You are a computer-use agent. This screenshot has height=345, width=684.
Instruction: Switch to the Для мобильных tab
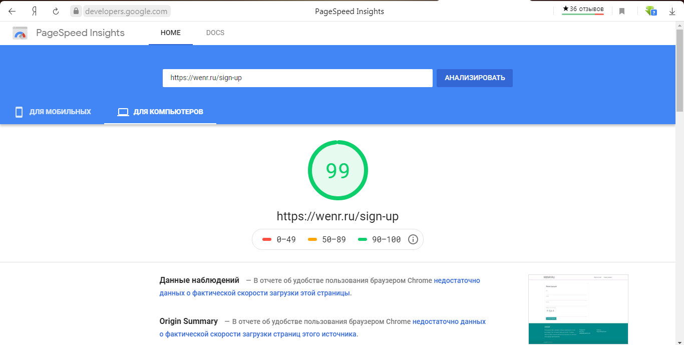[x=53, y=112]
